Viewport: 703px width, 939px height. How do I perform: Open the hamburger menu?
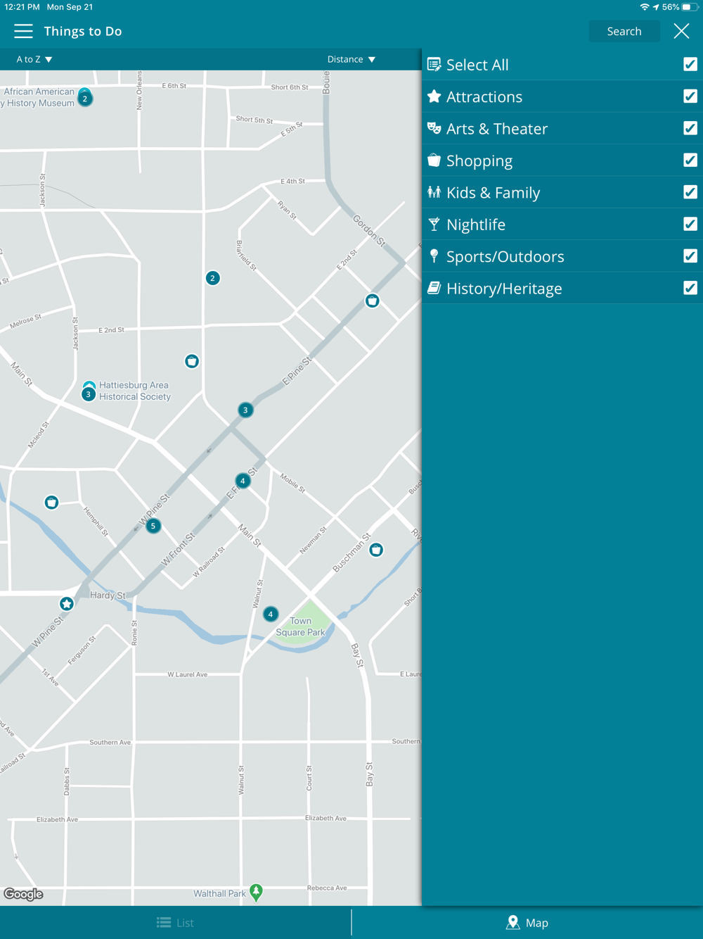pos(23,31)
